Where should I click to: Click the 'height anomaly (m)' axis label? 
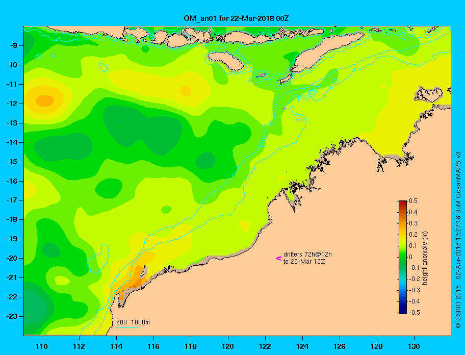(x=425, y=258)
